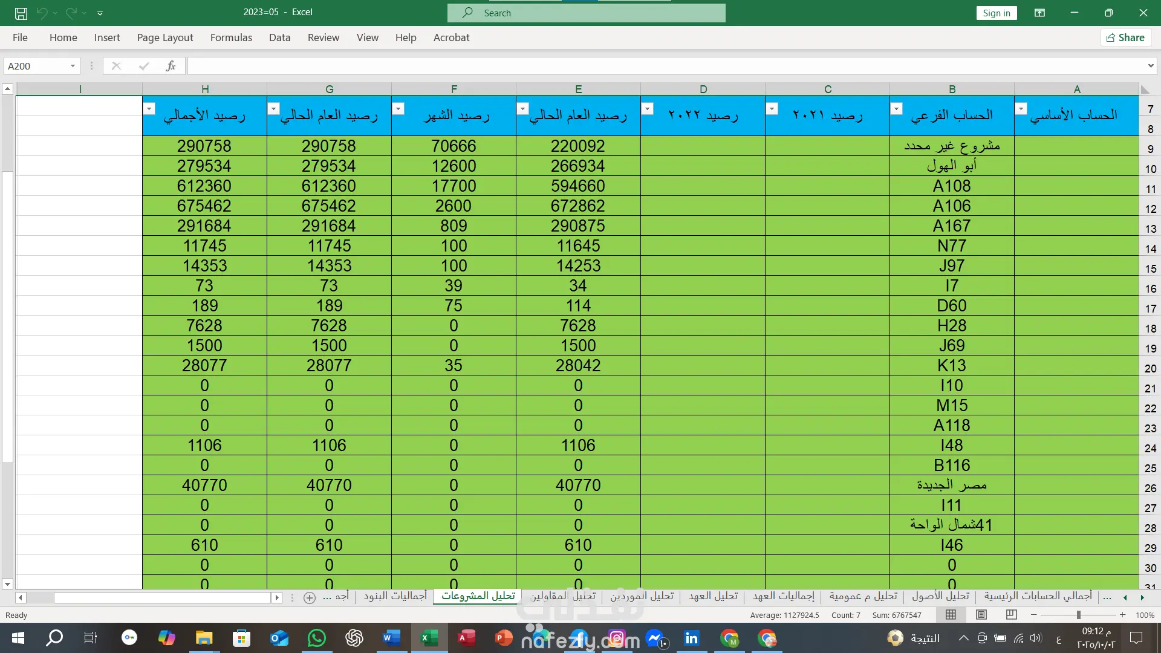The height and width of the screenshot is (653, 1161).
Task: Open the Formulas ribbon tab
Action: click(x=231, y=37)
